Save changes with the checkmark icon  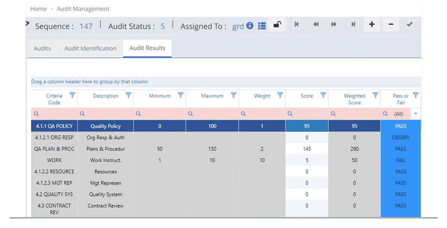tap(410, 24)
